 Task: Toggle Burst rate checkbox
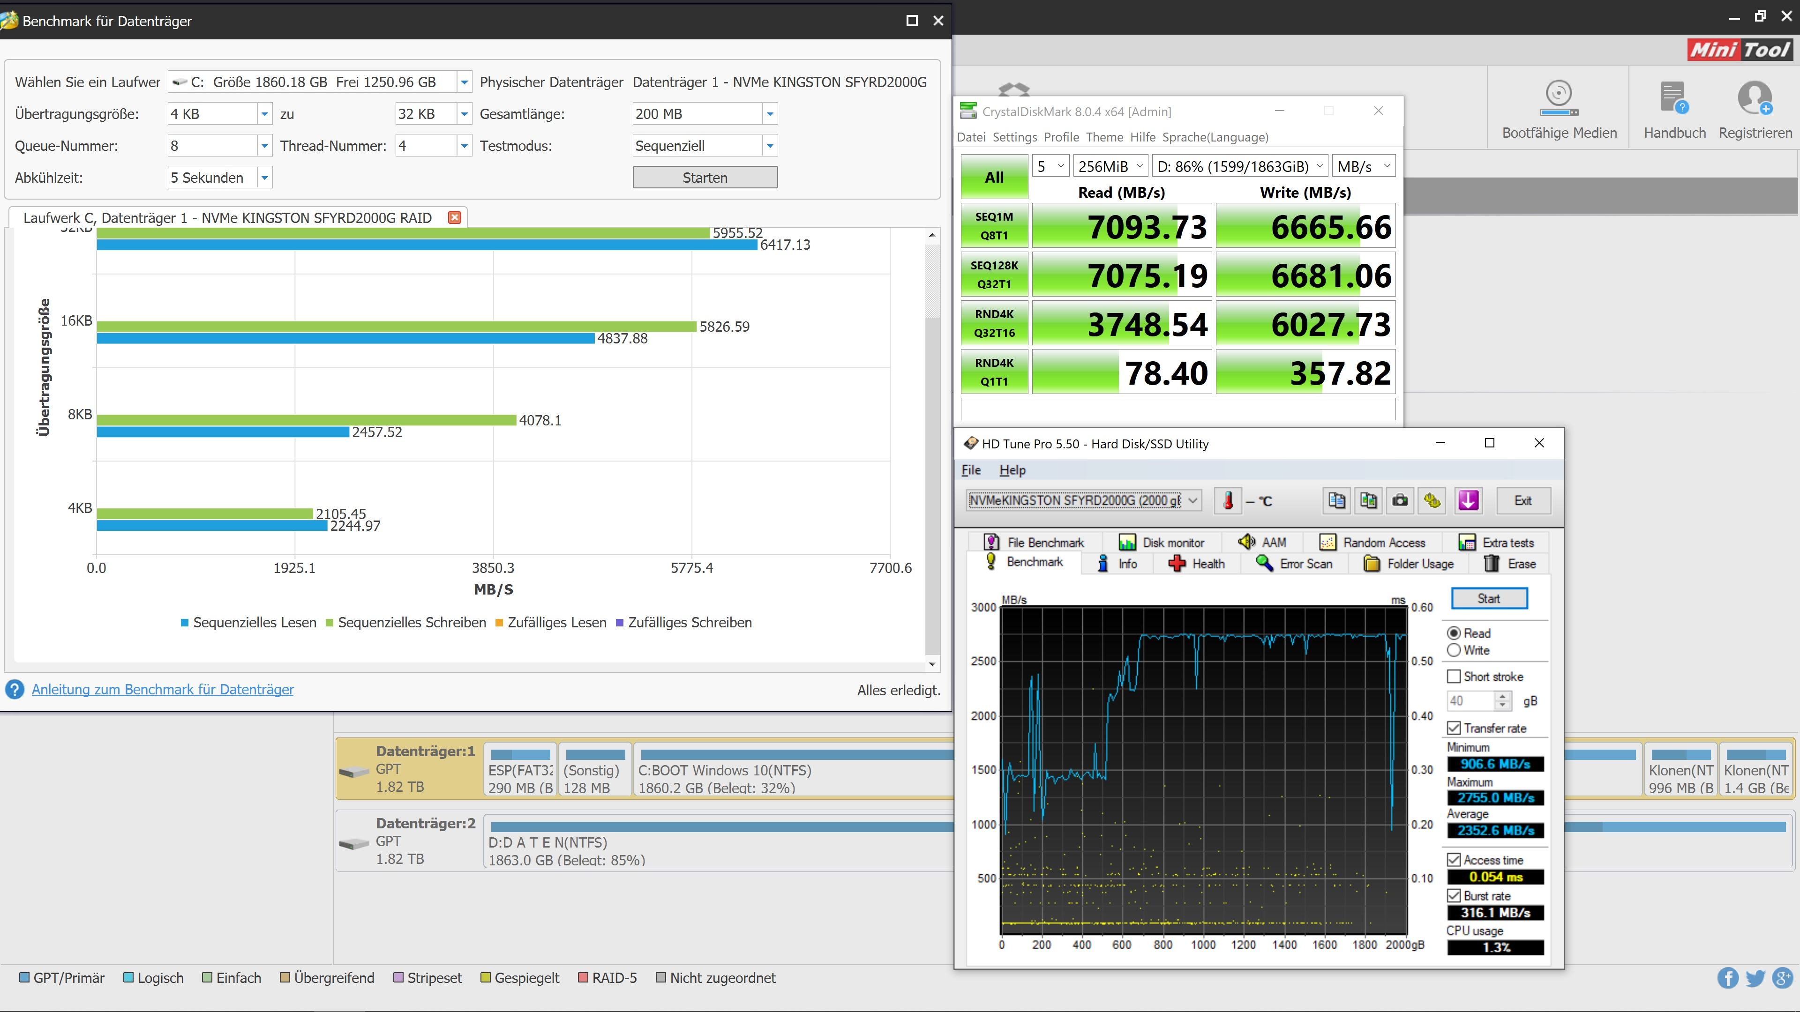point(1454,896)
